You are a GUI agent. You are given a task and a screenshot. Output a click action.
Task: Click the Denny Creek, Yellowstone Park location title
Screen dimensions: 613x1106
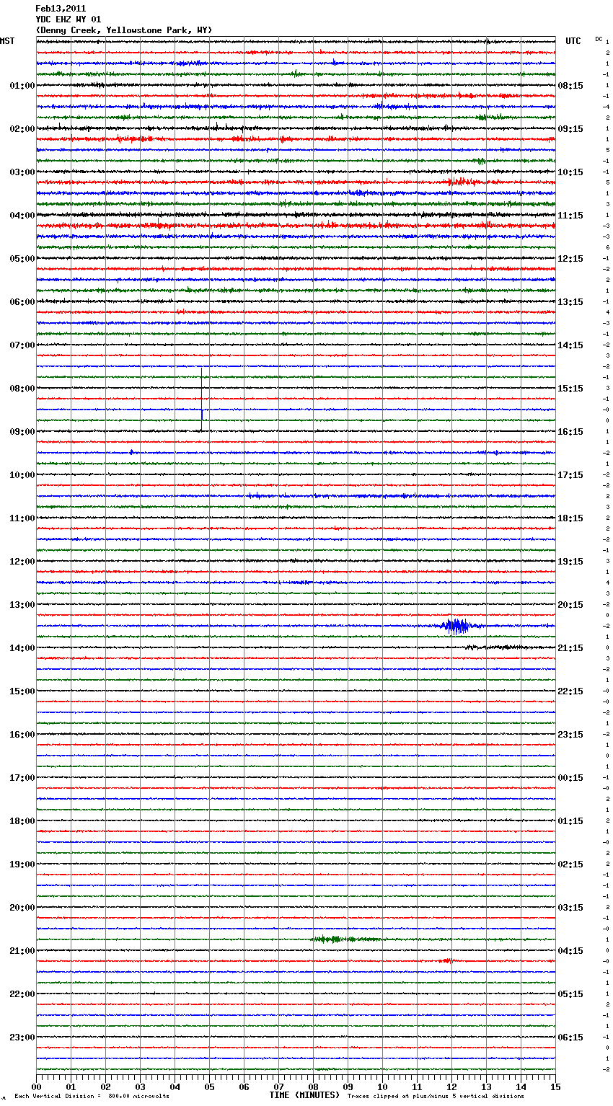[x=124, y=30]
